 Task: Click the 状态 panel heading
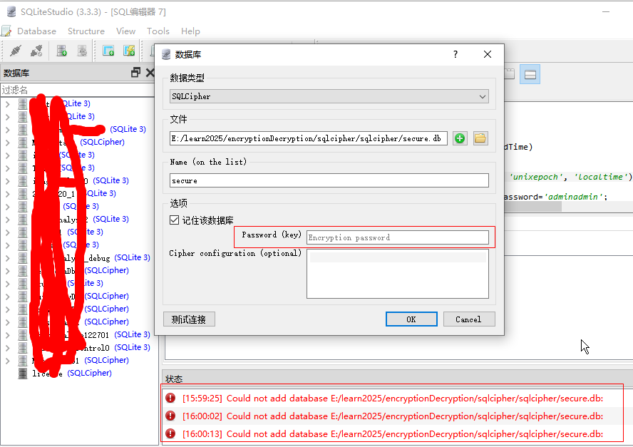174,379
